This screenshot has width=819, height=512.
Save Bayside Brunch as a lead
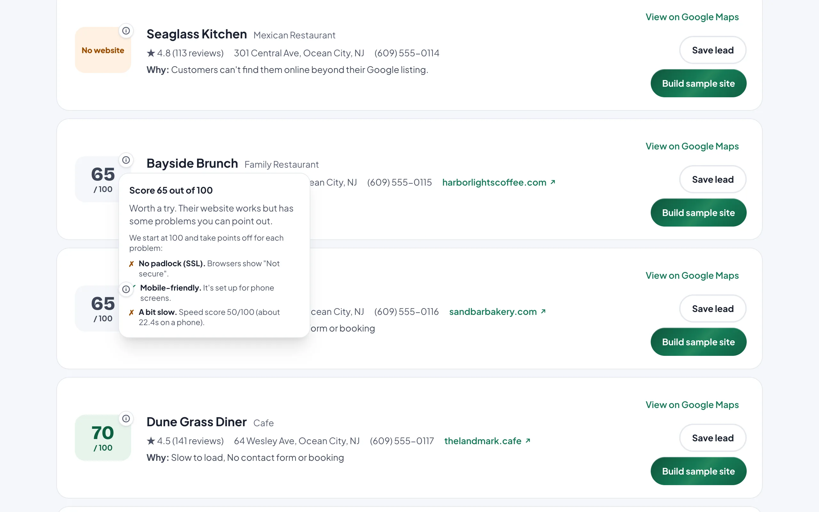[713, 180]
